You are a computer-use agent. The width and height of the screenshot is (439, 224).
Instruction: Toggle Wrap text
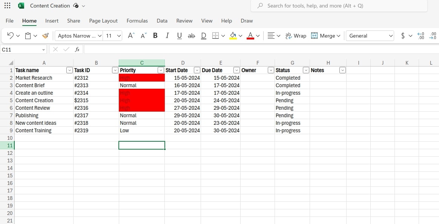coord(296,36)
